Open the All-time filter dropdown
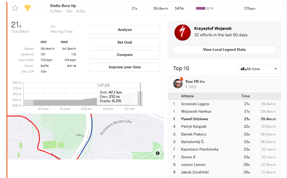 click(259, 69)
